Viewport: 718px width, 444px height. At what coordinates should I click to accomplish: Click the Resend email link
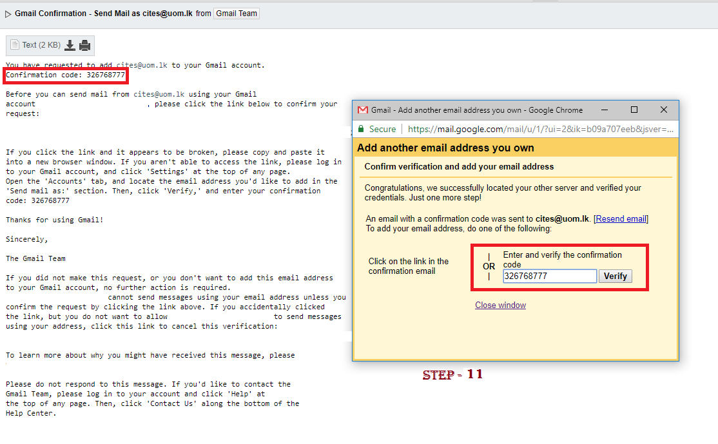[x=621, y=219]
